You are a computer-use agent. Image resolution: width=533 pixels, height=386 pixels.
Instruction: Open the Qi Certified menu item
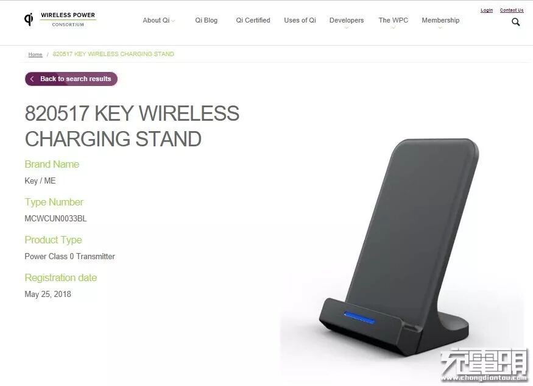[253, 20]
